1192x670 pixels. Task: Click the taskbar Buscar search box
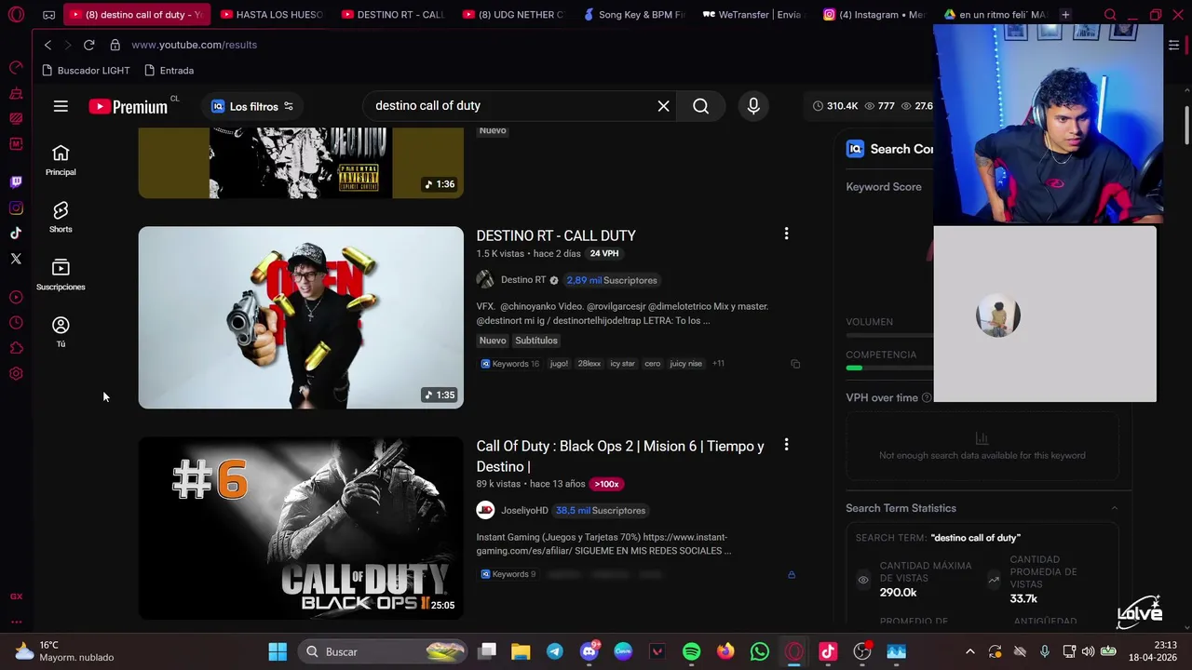point(382,651)
